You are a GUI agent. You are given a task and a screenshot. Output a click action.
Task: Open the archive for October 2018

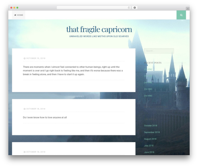150,126
